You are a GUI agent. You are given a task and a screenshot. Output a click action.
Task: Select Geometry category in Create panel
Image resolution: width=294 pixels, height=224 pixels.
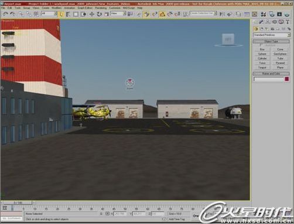256,29
